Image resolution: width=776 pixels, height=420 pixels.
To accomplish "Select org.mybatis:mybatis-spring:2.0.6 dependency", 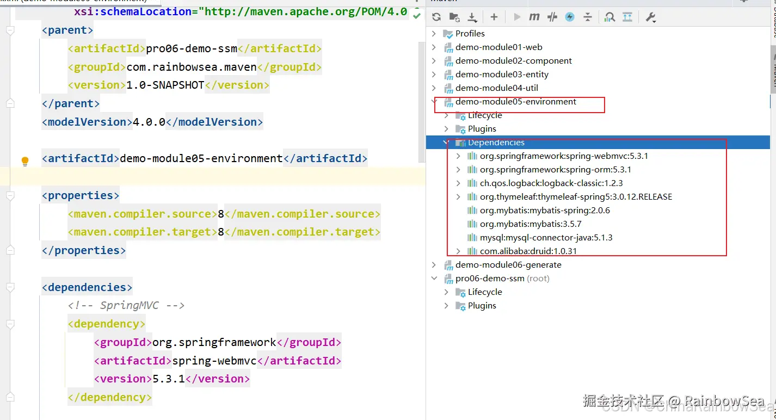I will (x=545, y=211).
